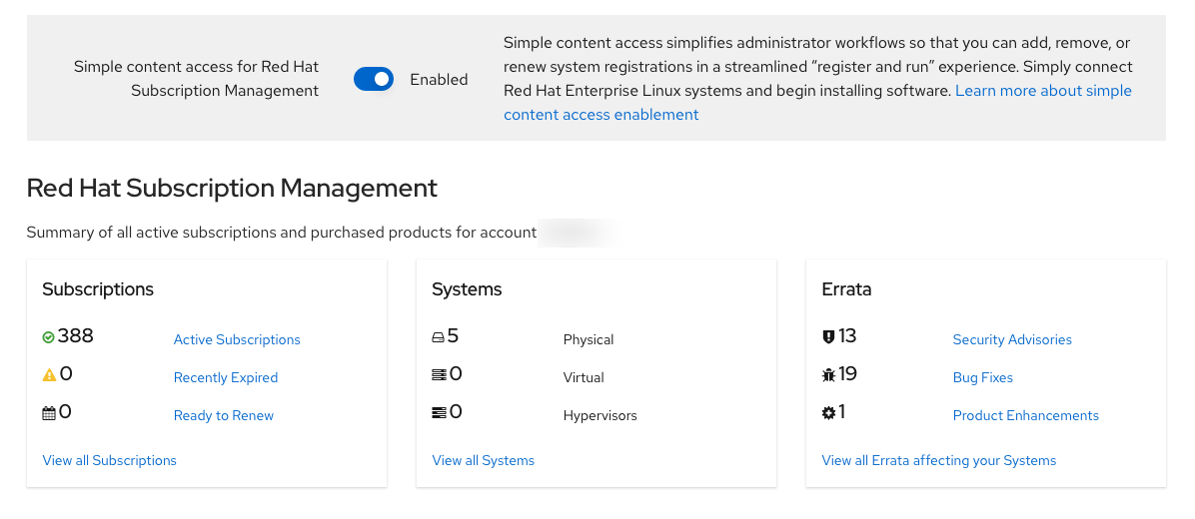This screenshot has height=519, width=1195.
Task: Click View all Errata affecting your Systems
Action: pos(939,460)
